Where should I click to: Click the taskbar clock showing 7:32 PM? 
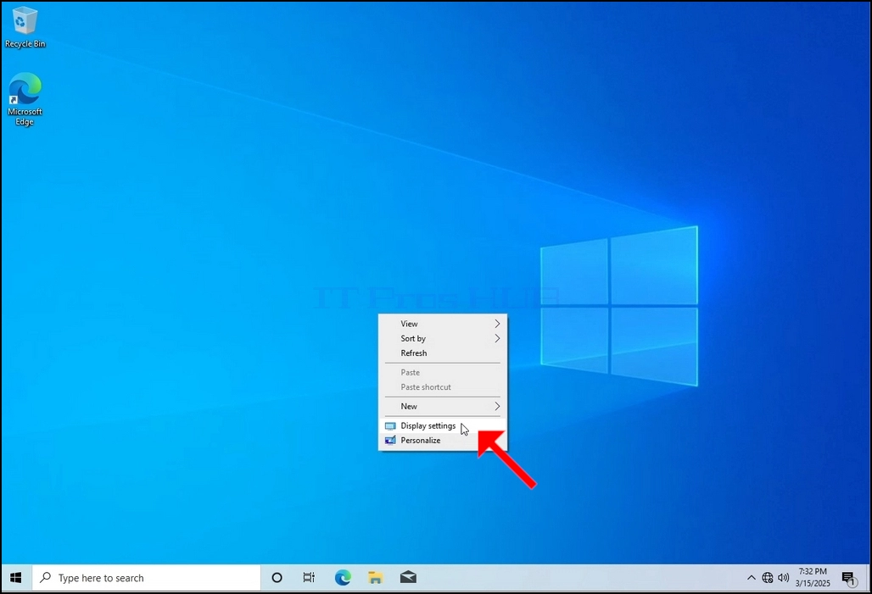tap(813, 577)
